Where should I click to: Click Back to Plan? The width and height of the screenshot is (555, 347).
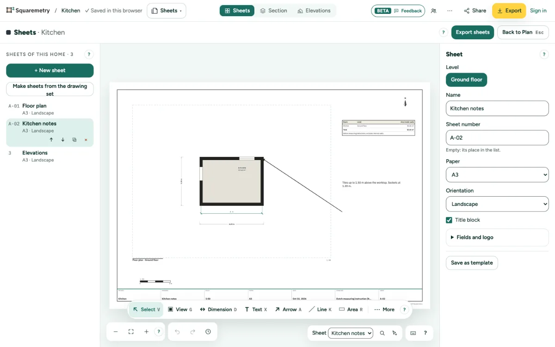point(523,32)
